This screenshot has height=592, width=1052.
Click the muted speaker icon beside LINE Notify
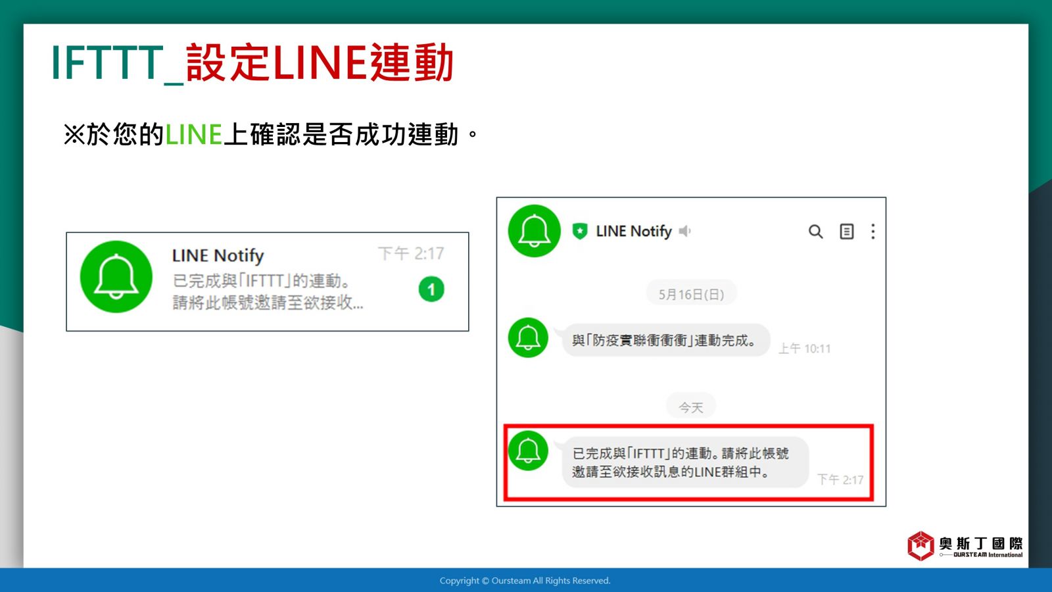685,231
